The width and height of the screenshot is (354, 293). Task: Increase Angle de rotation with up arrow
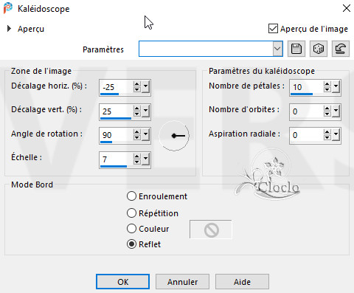point(137,132)
